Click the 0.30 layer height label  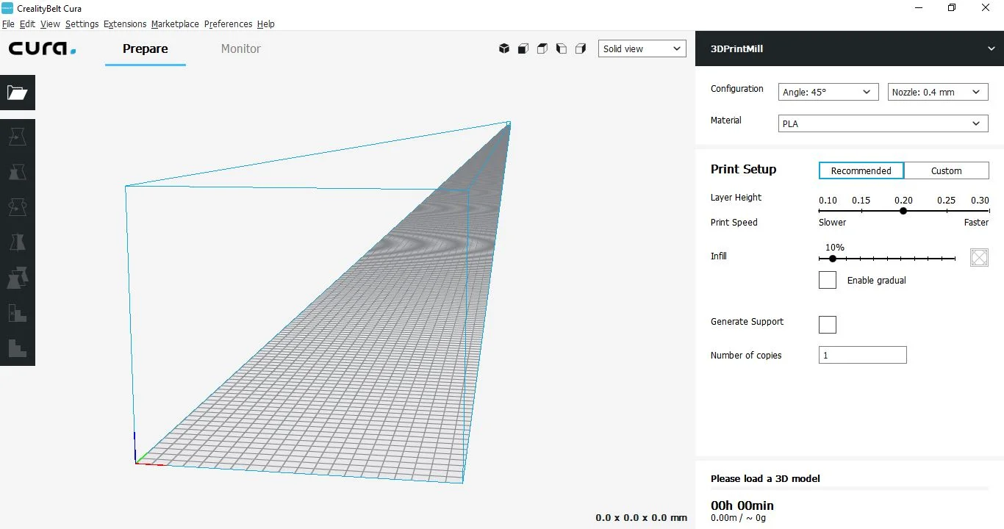point(980,201)
